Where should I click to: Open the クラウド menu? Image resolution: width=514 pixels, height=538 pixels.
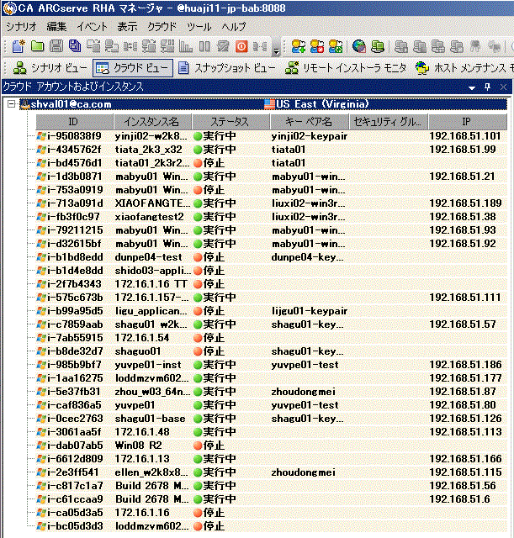point(162,26)
